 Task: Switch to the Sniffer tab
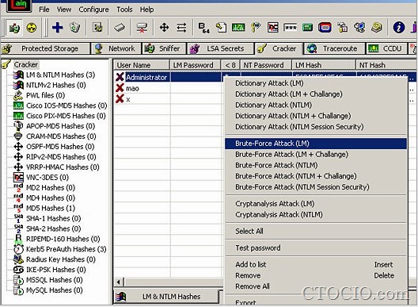(x=164, y=48)
